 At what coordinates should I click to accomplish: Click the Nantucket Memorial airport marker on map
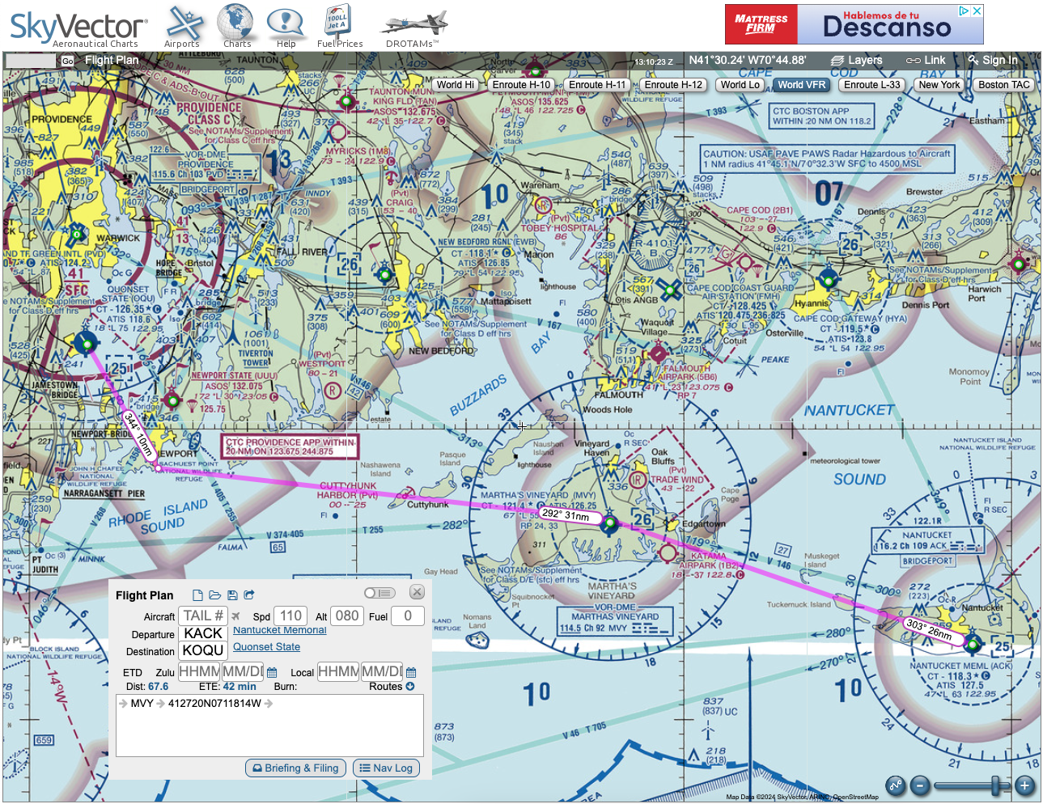coord(973,644)
